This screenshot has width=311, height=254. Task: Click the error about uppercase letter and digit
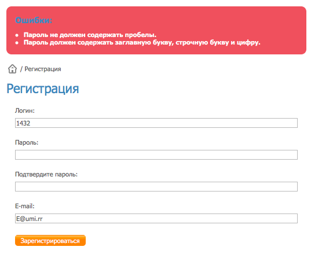[x=142, y=43]
